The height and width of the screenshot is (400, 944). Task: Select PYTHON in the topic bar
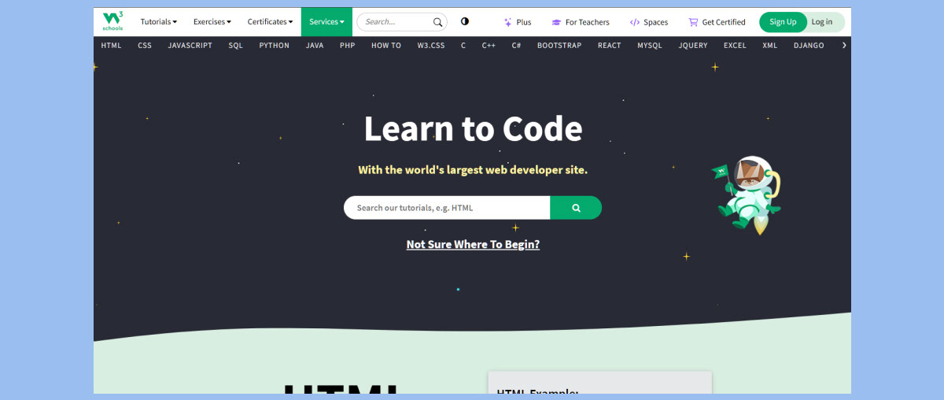coord(275,46)
